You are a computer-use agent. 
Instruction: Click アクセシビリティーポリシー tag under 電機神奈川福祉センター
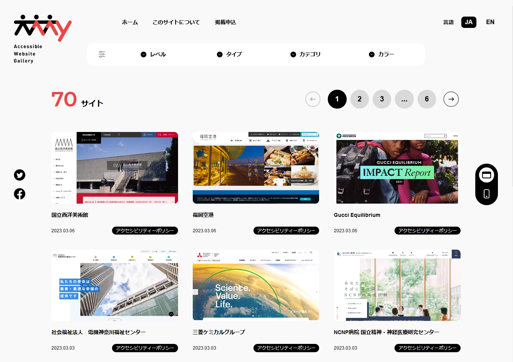pyautogui.click(x=145, y=348)
